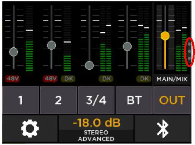Open the settings gear icon
Viewport: 195px width, 145px height.
[30, 128]
